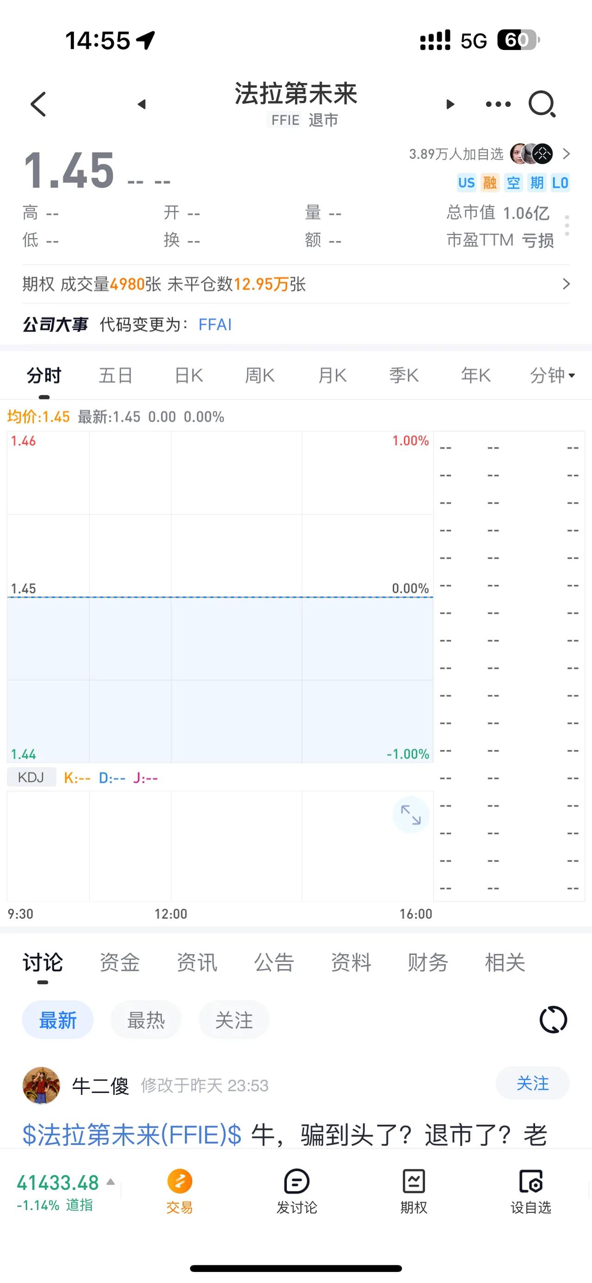Follow user 牛二傻 with 关注 button
This screenshot has height=1283, width=592.
[532, 1083]
